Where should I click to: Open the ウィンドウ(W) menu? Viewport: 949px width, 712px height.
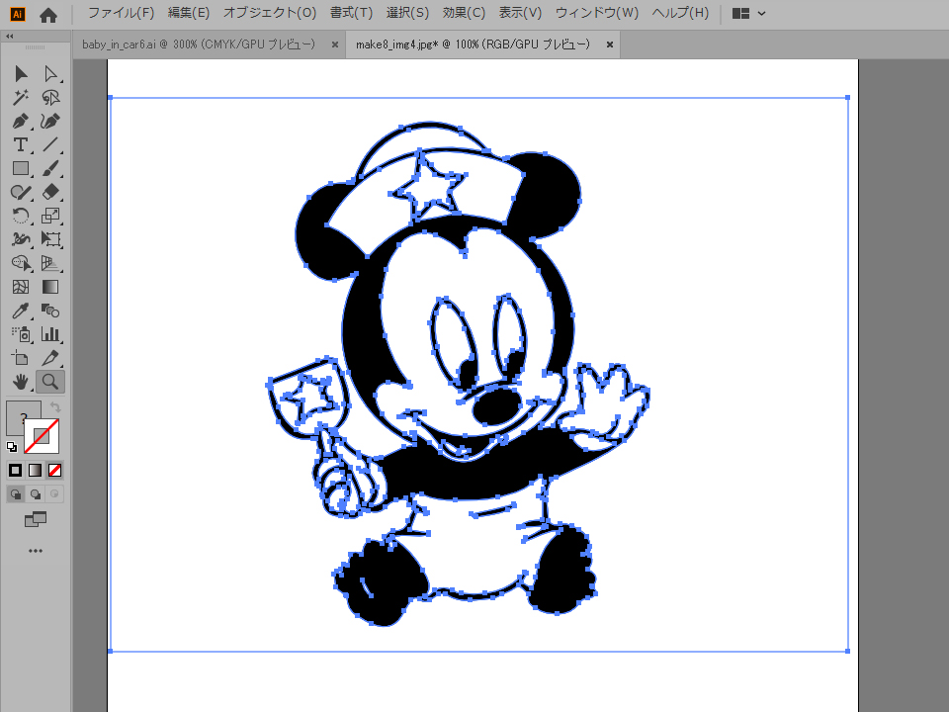click(597, 13)
